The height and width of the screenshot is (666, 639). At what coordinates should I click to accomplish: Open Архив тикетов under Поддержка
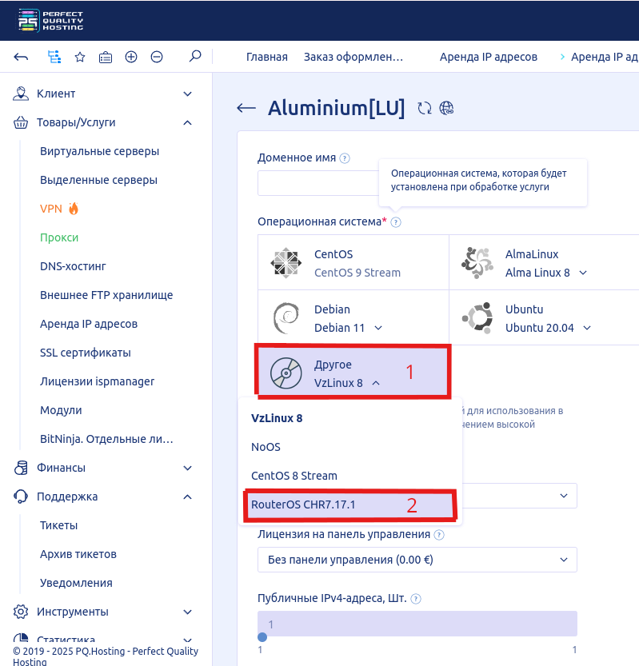(x=78, y=555)
